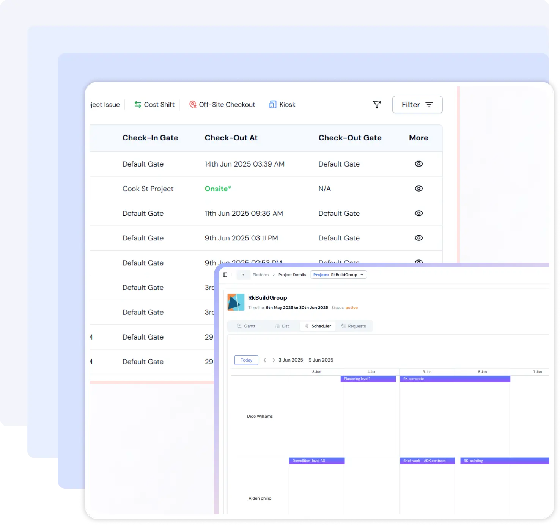
Task: Click the Check-Out Gate column header
Action: pos(350,138)
